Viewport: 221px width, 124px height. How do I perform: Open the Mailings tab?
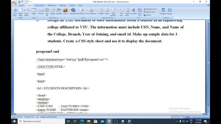click(63, 6)
